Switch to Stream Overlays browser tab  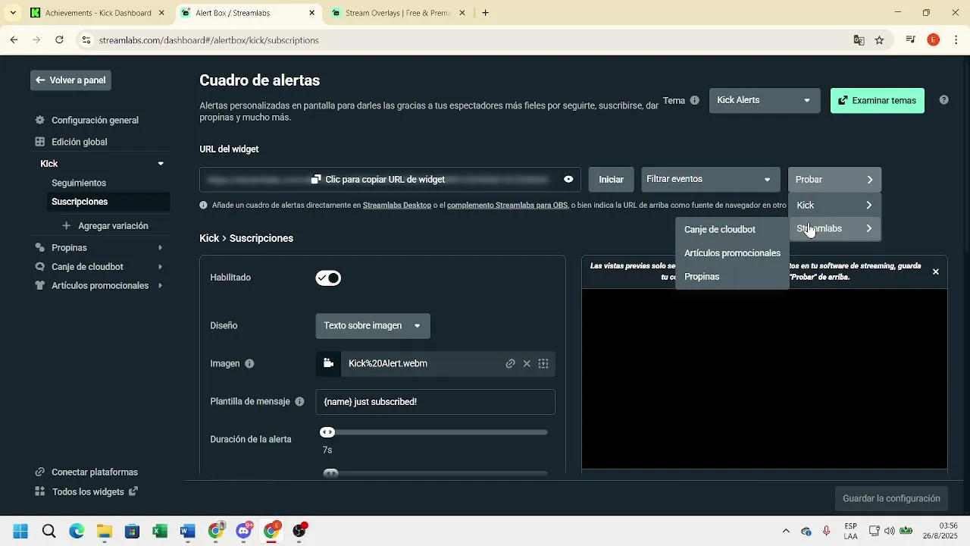[x=397, y=13]
